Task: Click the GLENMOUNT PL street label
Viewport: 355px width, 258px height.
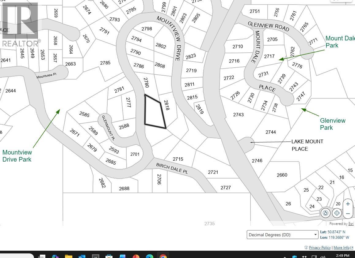Action: click(x=109, y=128)
